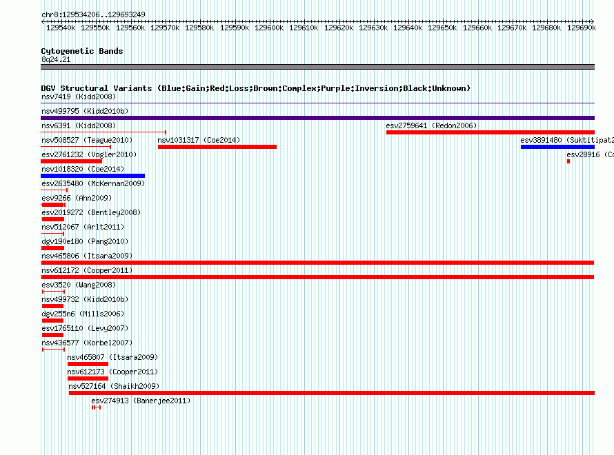The width and height of the screenshot is (614, 455).
Task: Click the 129680k ruler position
Action: pos(546,28)
